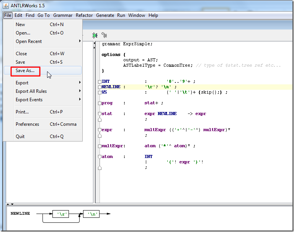The image size is (294, 232).
Task: Click the green Debug bug icon
Action: pos(95,35)
